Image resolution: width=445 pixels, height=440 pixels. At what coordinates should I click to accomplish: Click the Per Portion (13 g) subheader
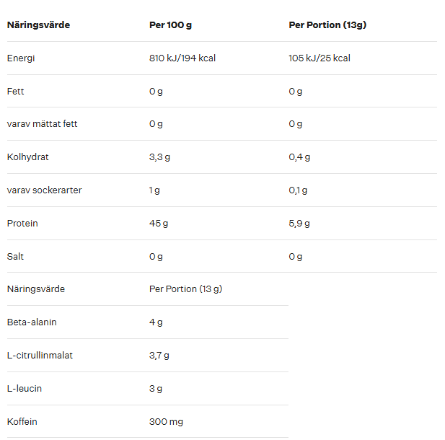tap(185, 289)
